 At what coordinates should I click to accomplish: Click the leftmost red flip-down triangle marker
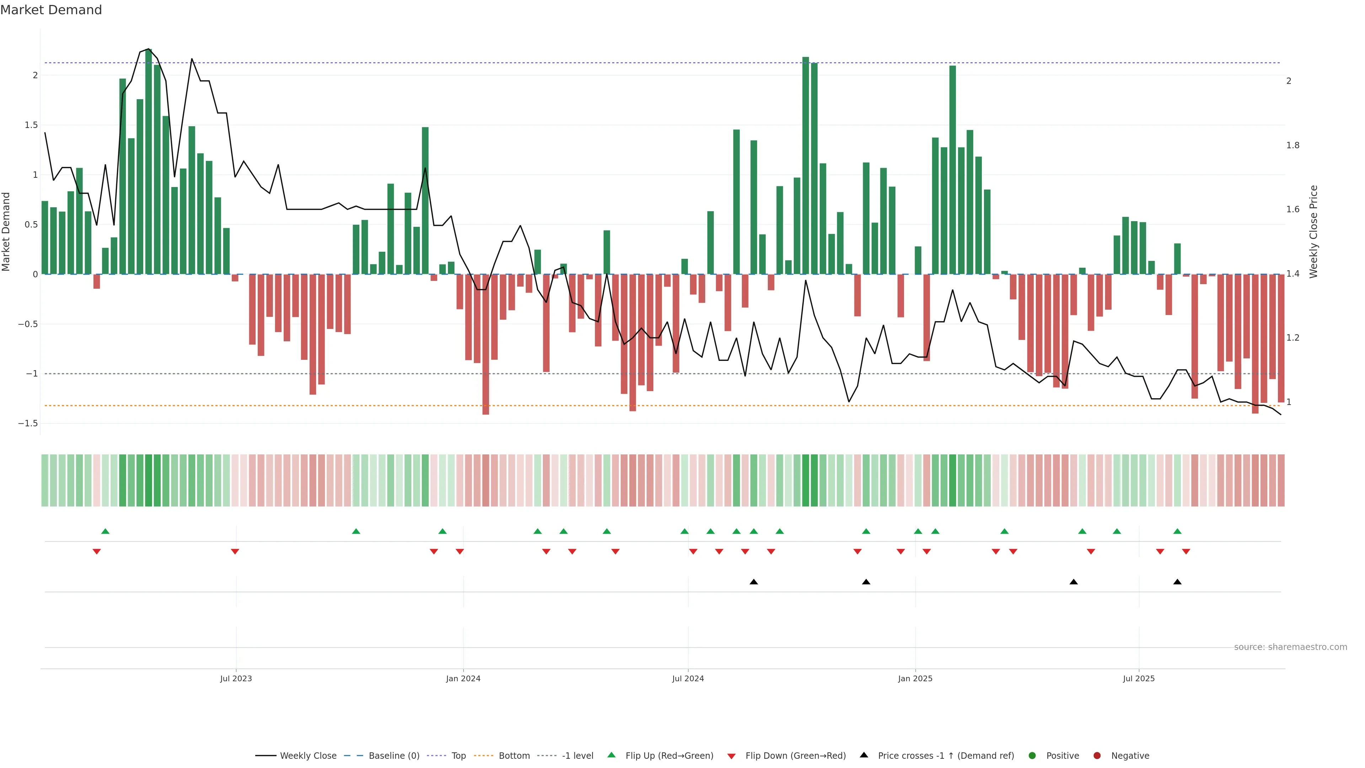click(96, 552)
